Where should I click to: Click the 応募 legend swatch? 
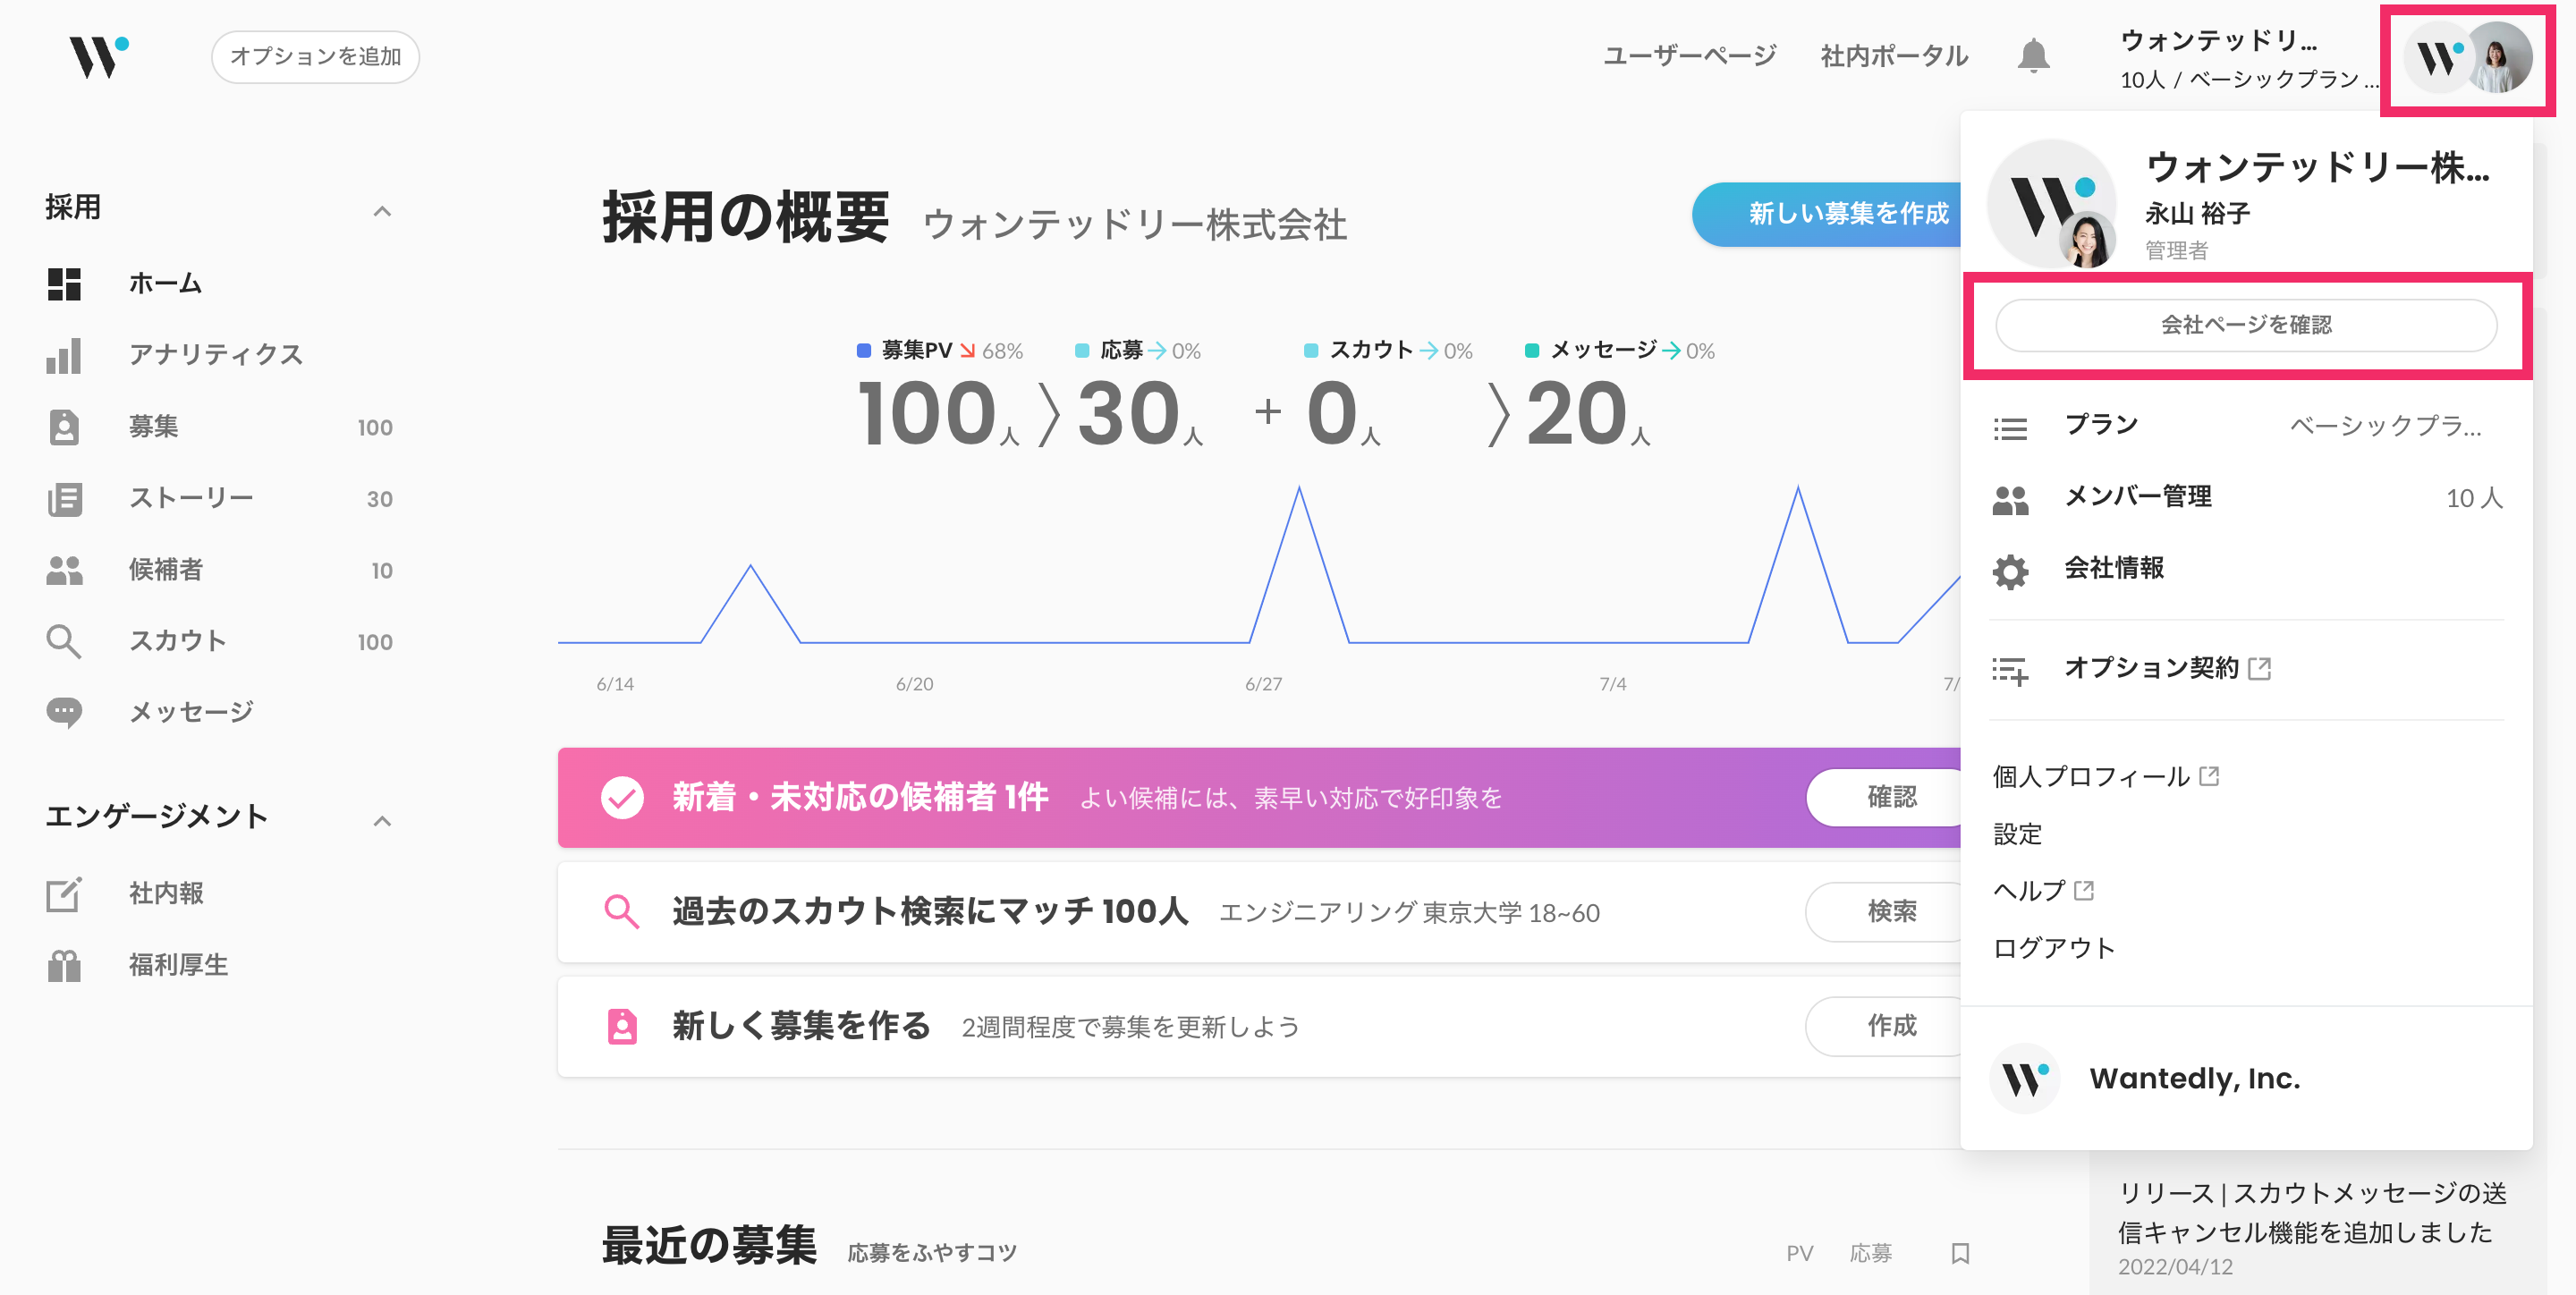1081,350
